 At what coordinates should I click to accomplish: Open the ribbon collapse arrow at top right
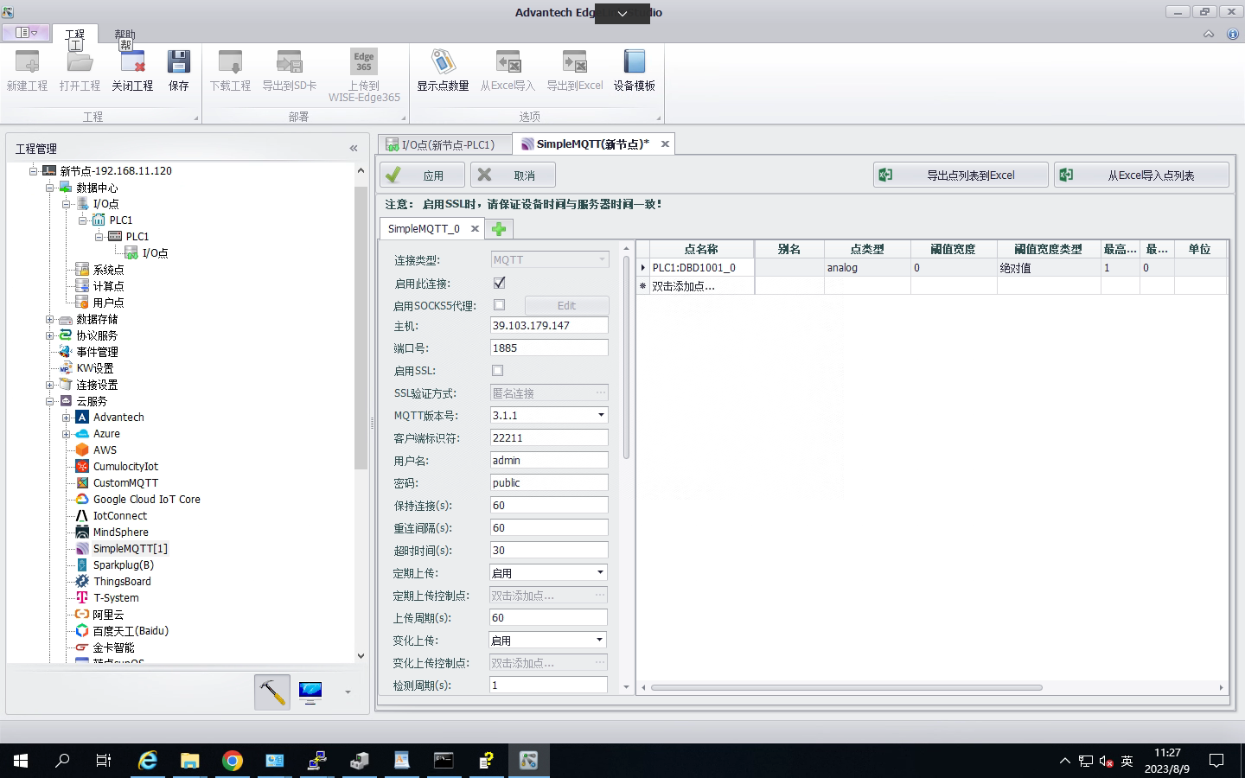click(x=1209, y=34)
